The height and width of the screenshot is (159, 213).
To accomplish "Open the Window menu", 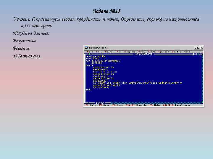I will (x=176, y=52).
